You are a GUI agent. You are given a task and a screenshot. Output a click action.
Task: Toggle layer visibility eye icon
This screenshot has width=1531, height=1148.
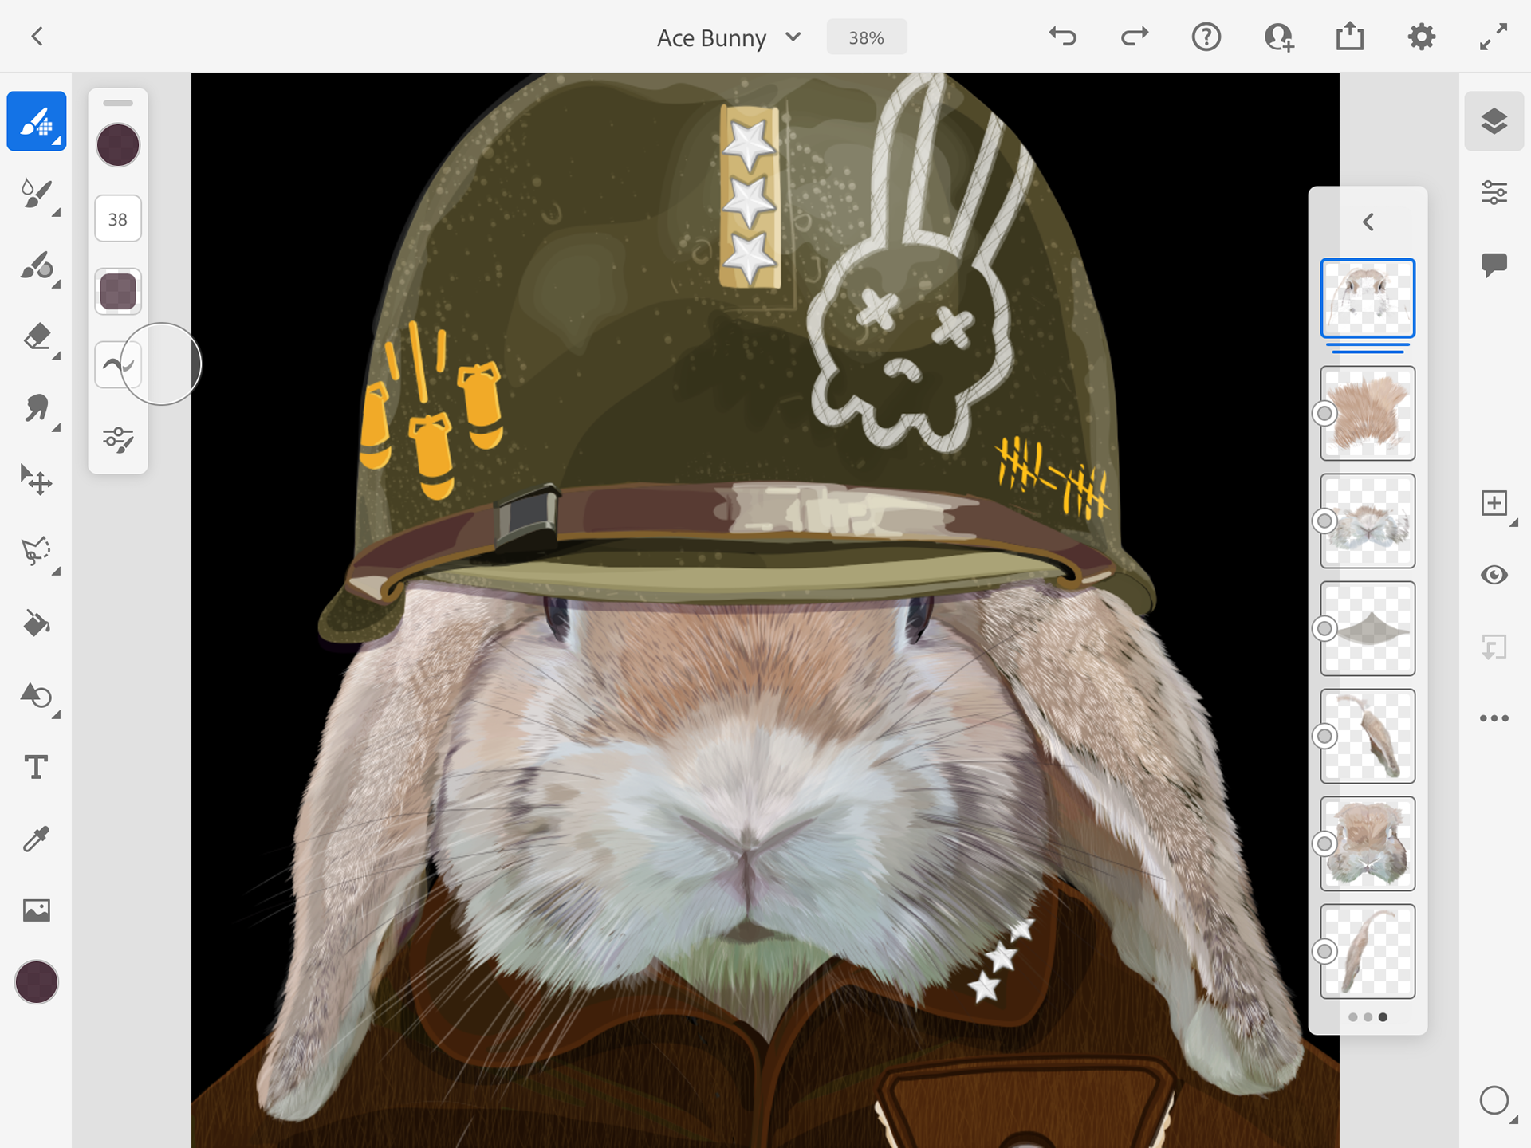point(1494,575)
